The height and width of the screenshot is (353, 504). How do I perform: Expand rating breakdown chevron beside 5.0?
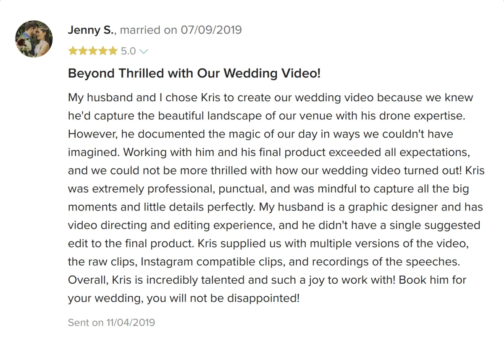point(144,51)
